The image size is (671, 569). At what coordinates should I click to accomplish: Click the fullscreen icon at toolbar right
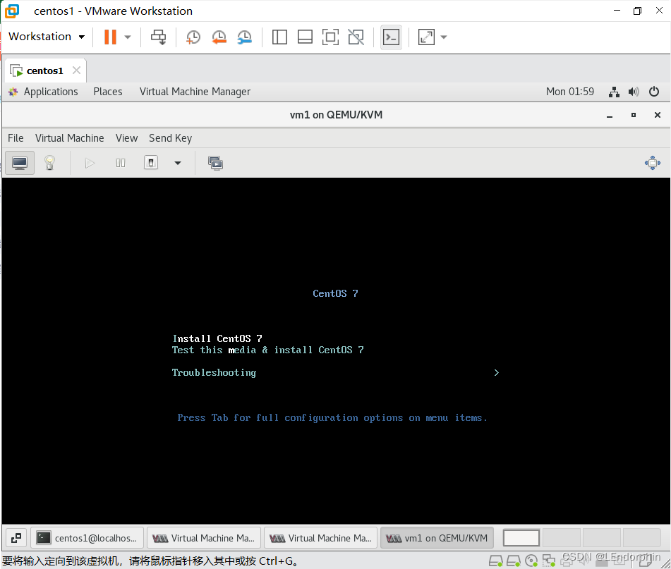pyautogui.click(x=653, y=163)
